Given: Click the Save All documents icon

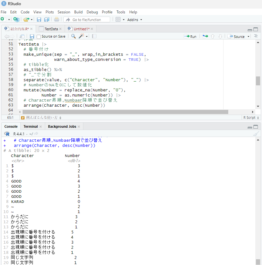Looking at the screenshot, I should point(46,19).
